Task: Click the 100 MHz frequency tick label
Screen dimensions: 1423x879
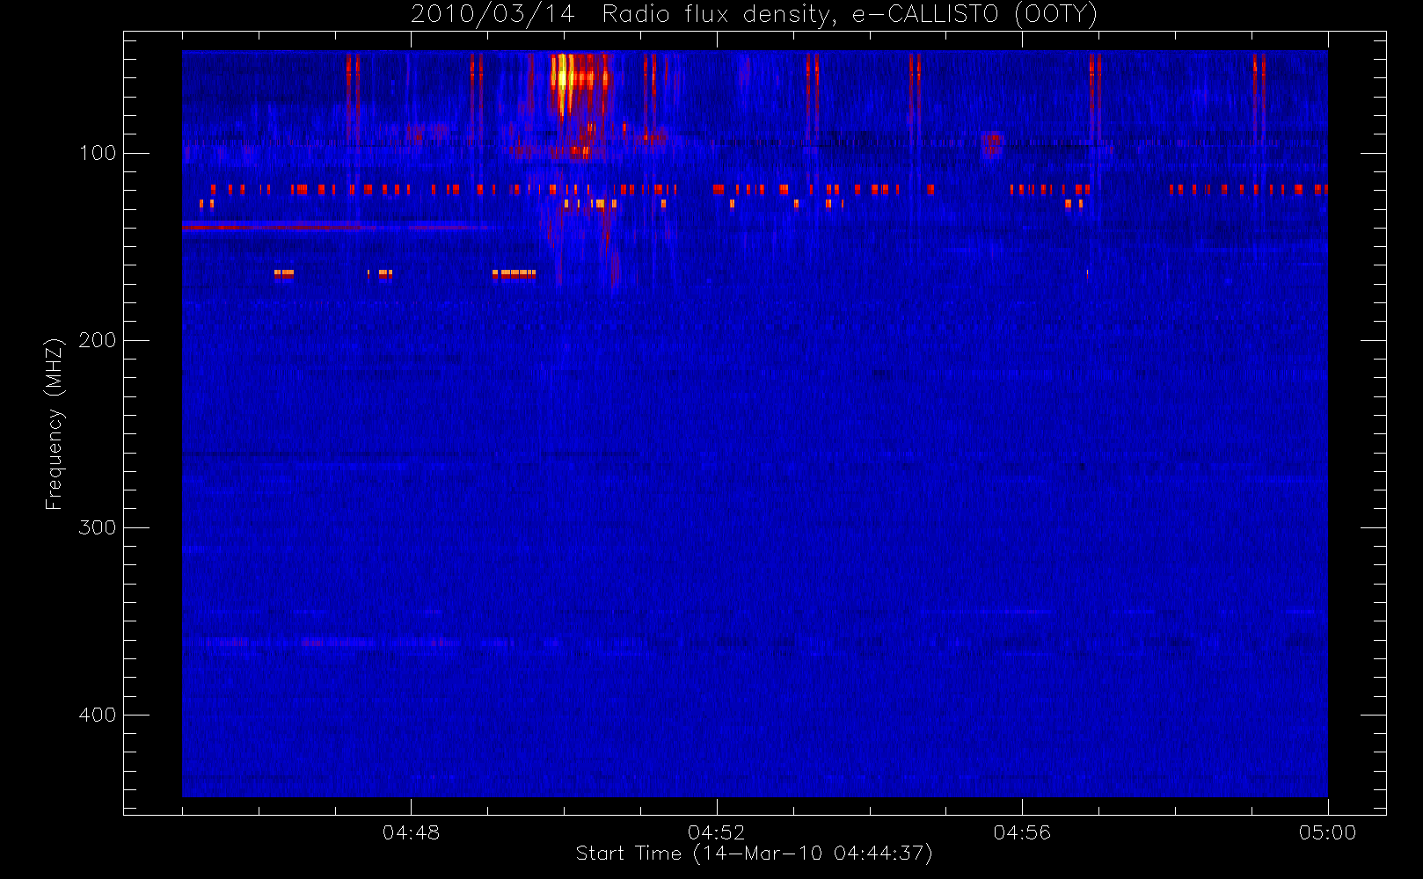Action: 98,153
